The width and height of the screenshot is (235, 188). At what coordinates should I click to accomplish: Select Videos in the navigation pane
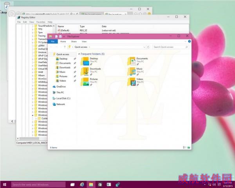(x=63, y=81)
